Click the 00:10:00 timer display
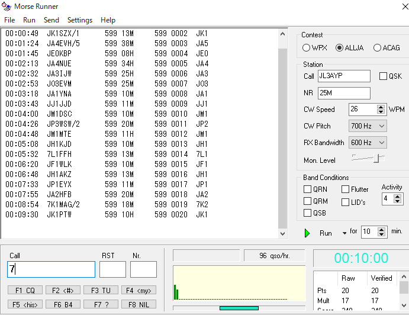Screen dimensions: 409x315 pyautogui.click(x=361, y=258)
